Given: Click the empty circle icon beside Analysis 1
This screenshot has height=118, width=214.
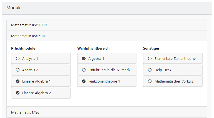Looking at the screenshot, I should (18, 58).
